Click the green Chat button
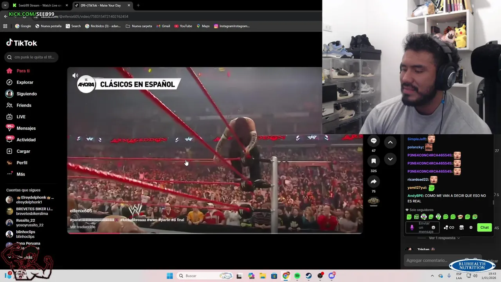 485,228
